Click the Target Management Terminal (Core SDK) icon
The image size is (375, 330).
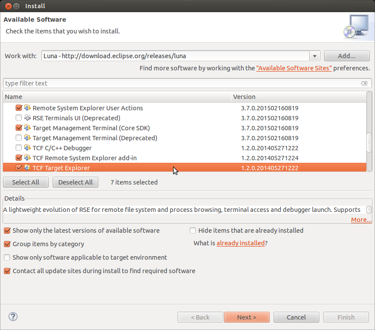27,128
